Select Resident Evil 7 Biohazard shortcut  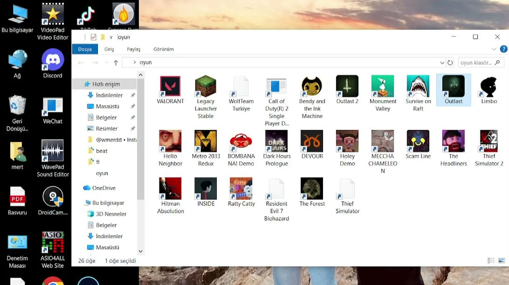[276, 200]
